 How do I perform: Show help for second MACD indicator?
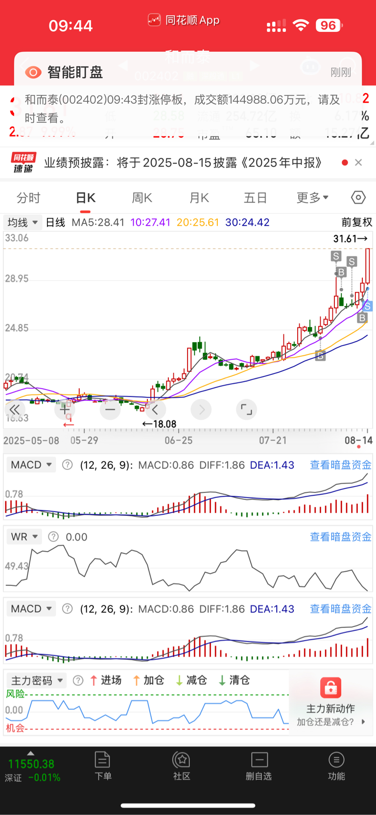click(x=68, y=608)
